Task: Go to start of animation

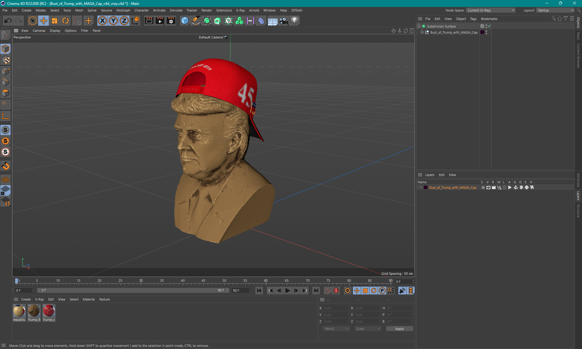Action: [259, 291]
